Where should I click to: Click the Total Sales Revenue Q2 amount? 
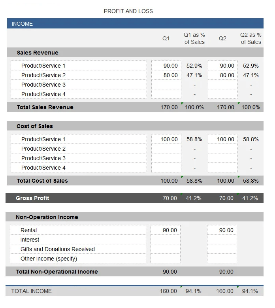click(226, 107)
